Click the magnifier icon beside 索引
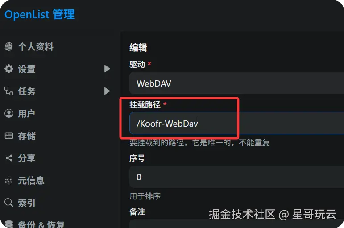This screenshot has width=344, height=228. [x=9, y=203]
